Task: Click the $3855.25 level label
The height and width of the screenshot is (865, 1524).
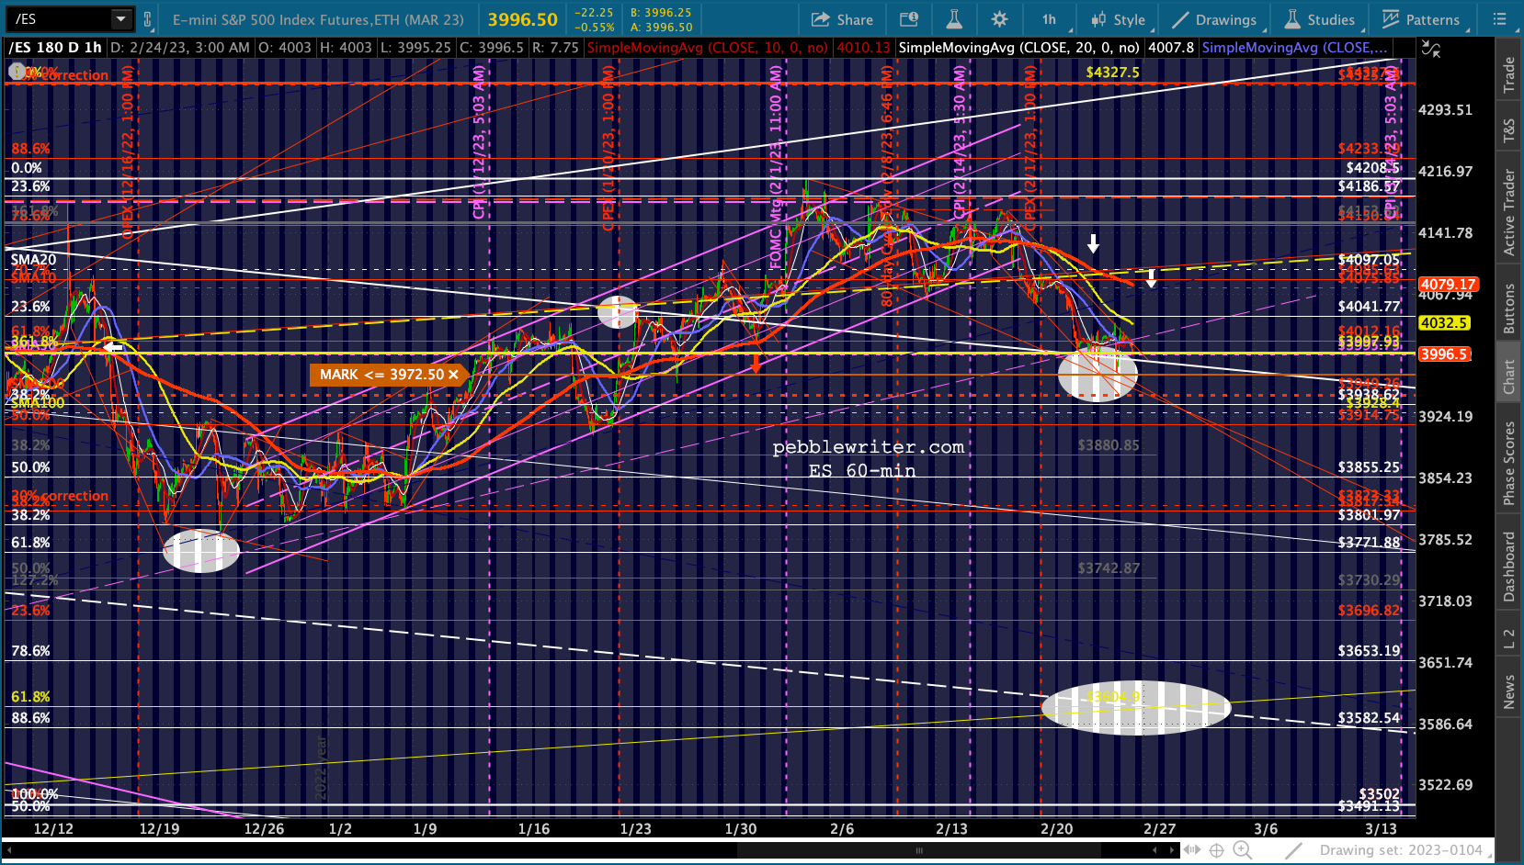Action: tap(1369, 467)
